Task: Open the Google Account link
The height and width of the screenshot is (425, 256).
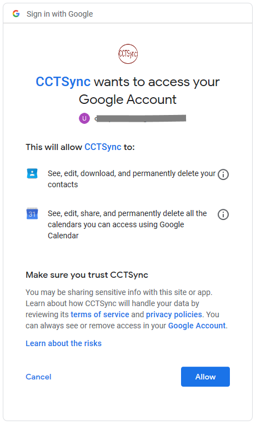Action: pos(197,326)
